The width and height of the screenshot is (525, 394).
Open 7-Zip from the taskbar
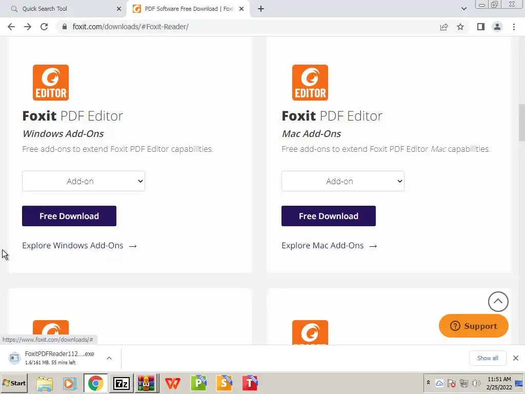(122, 384)
